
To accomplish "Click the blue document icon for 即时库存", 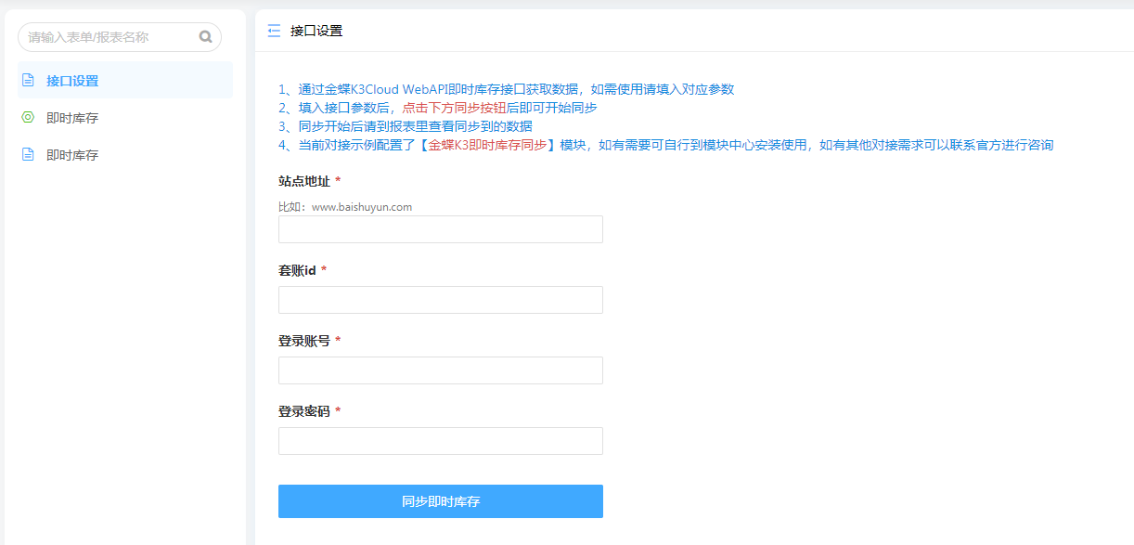I will pos(28,155).
